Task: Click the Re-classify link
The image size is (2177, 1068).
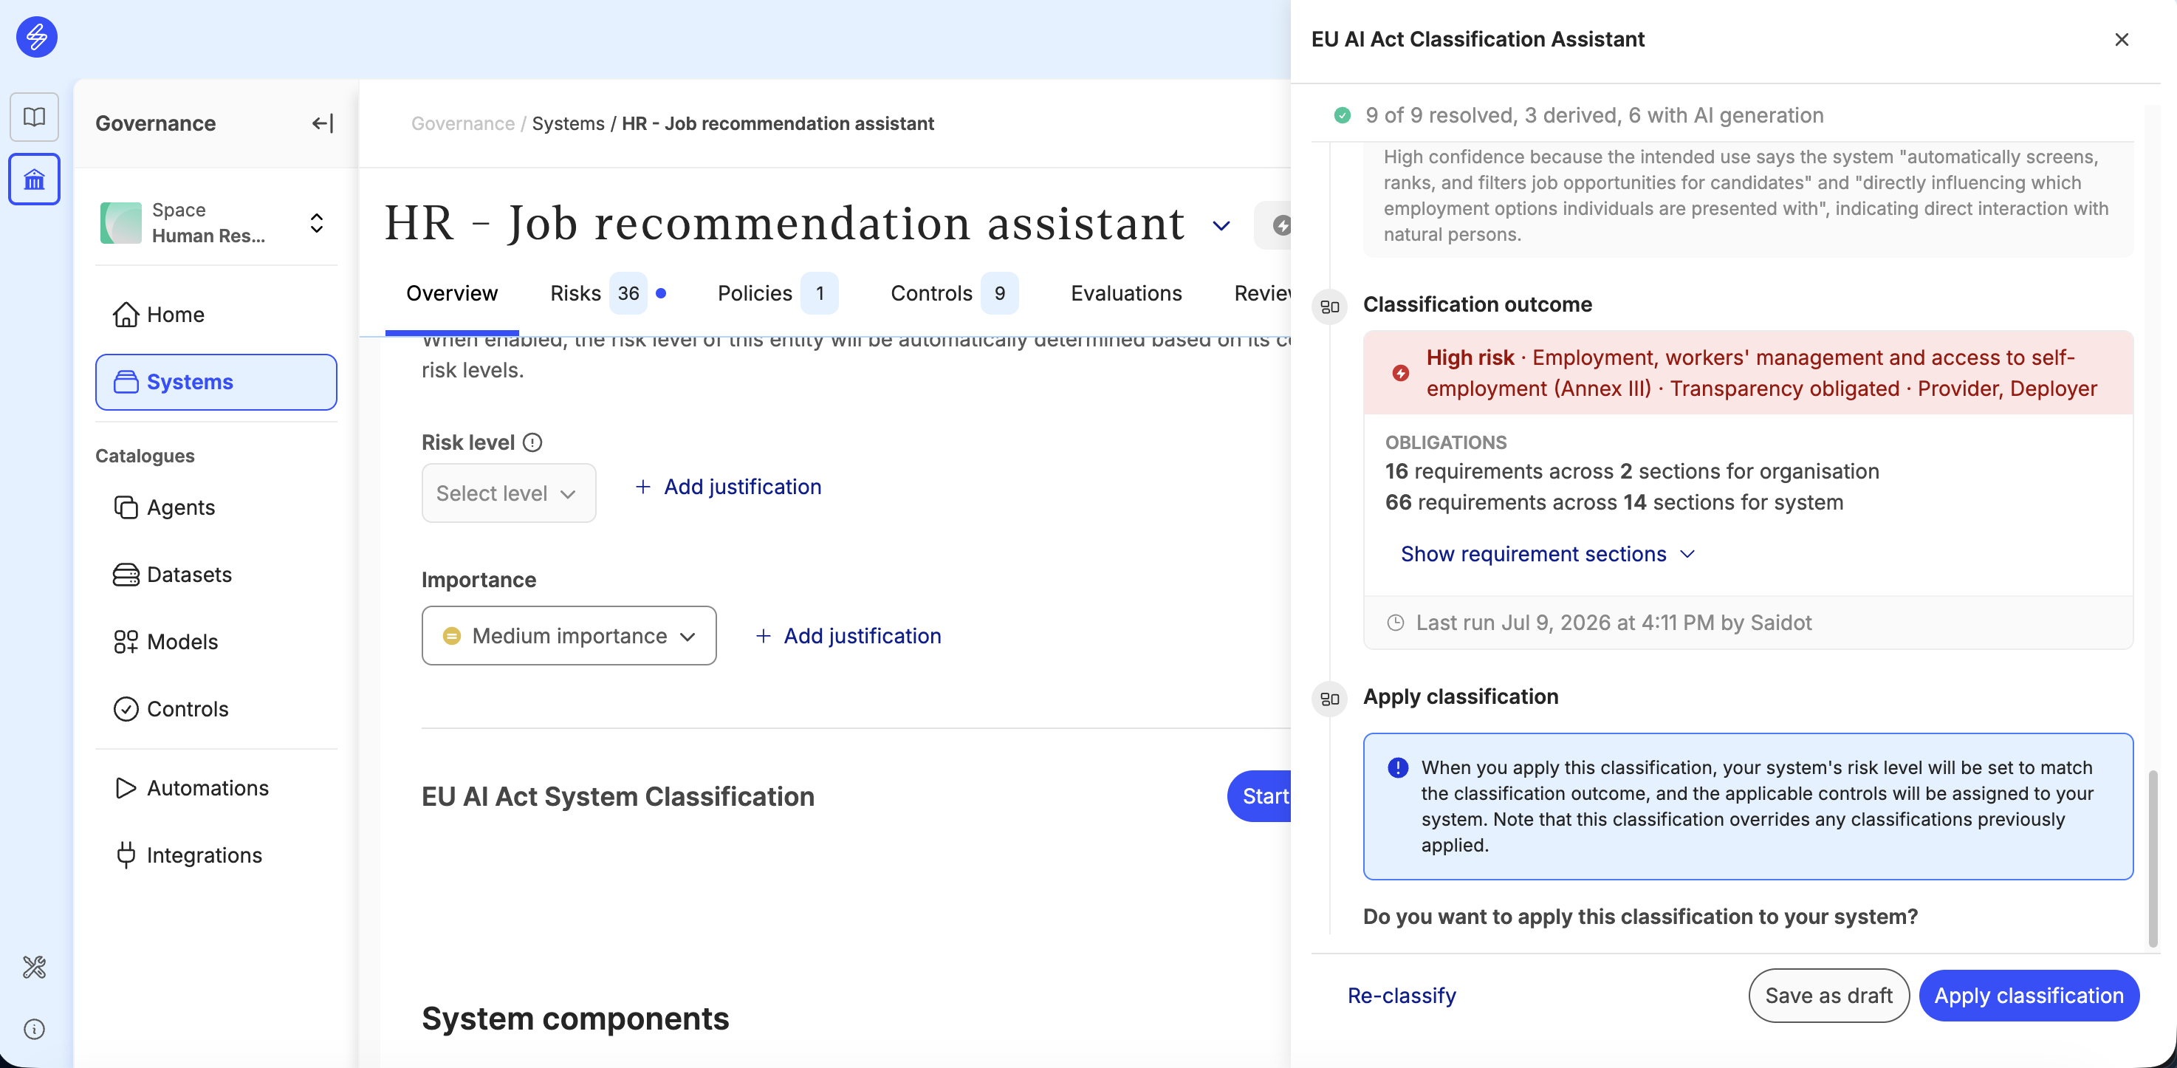Action: coord(1401,996)
